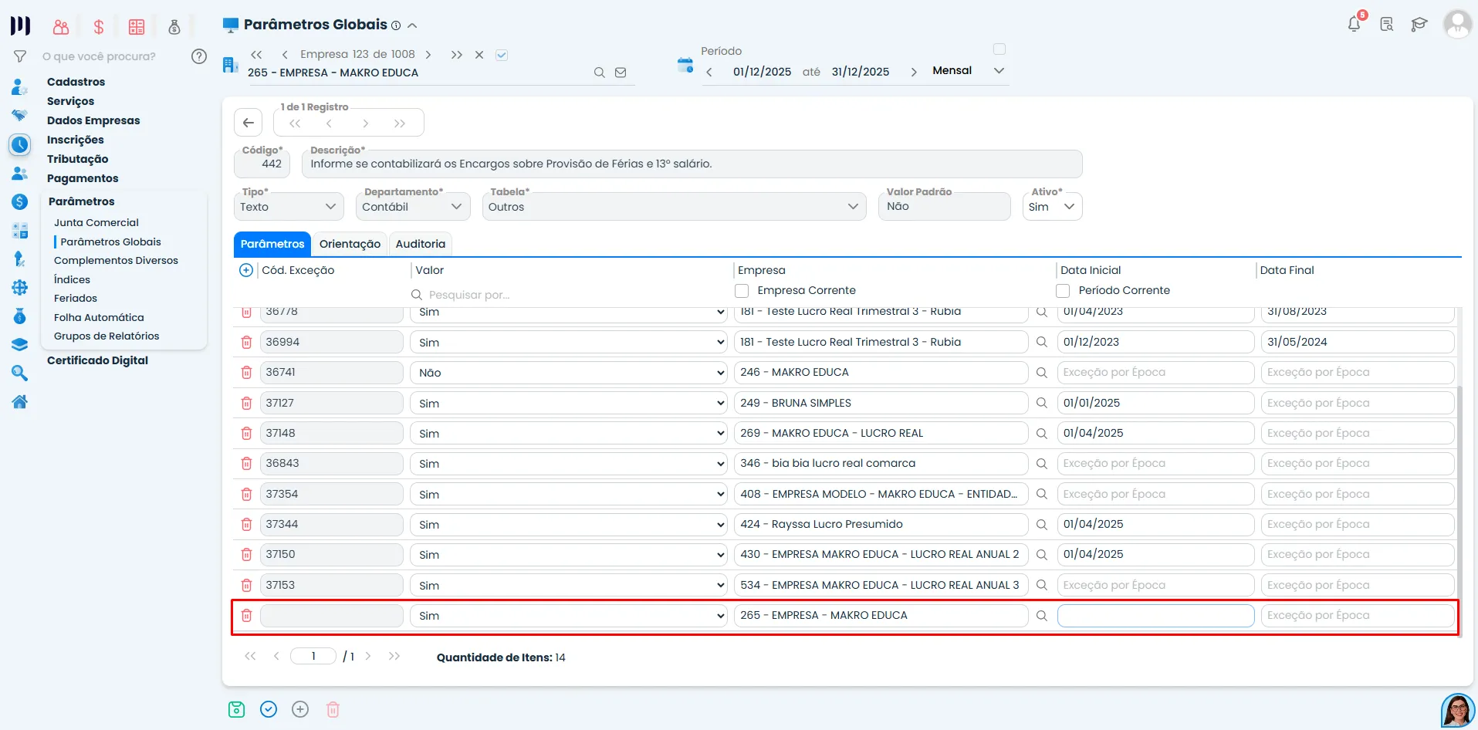Switch to the Auditoria tab
1478x730 pixels.
coord(420,244)
